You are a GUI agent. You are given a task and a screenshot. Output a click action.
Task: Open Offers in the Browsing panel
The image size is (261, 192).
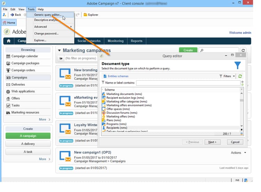[x=28, y=98]
